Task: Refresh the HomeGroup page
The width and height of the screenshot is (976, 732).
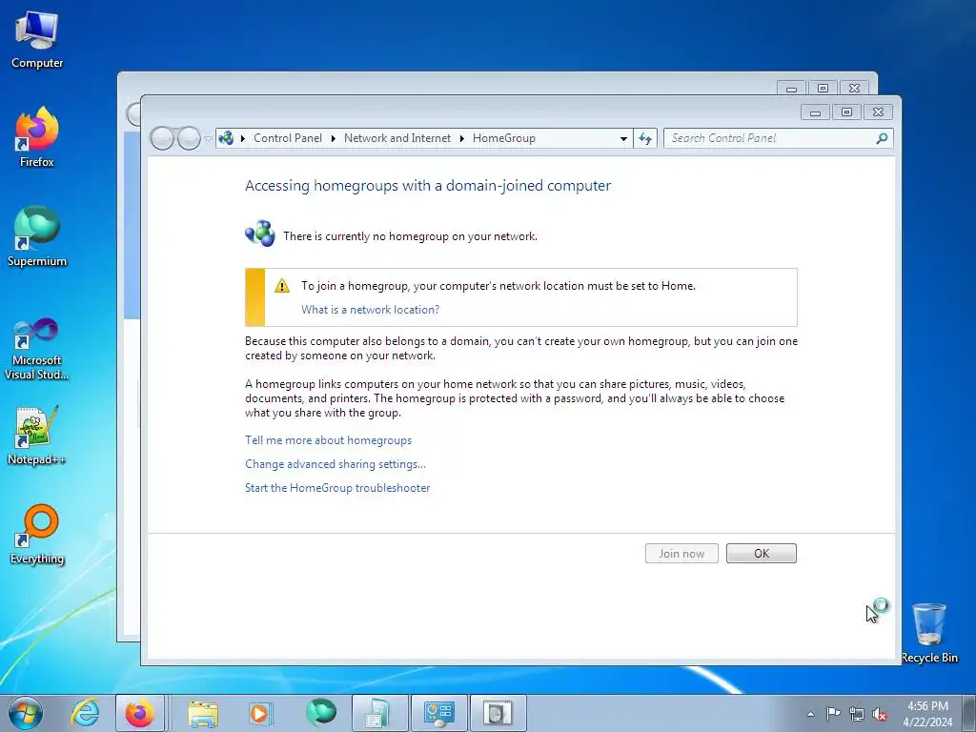Action: [645, 138]
